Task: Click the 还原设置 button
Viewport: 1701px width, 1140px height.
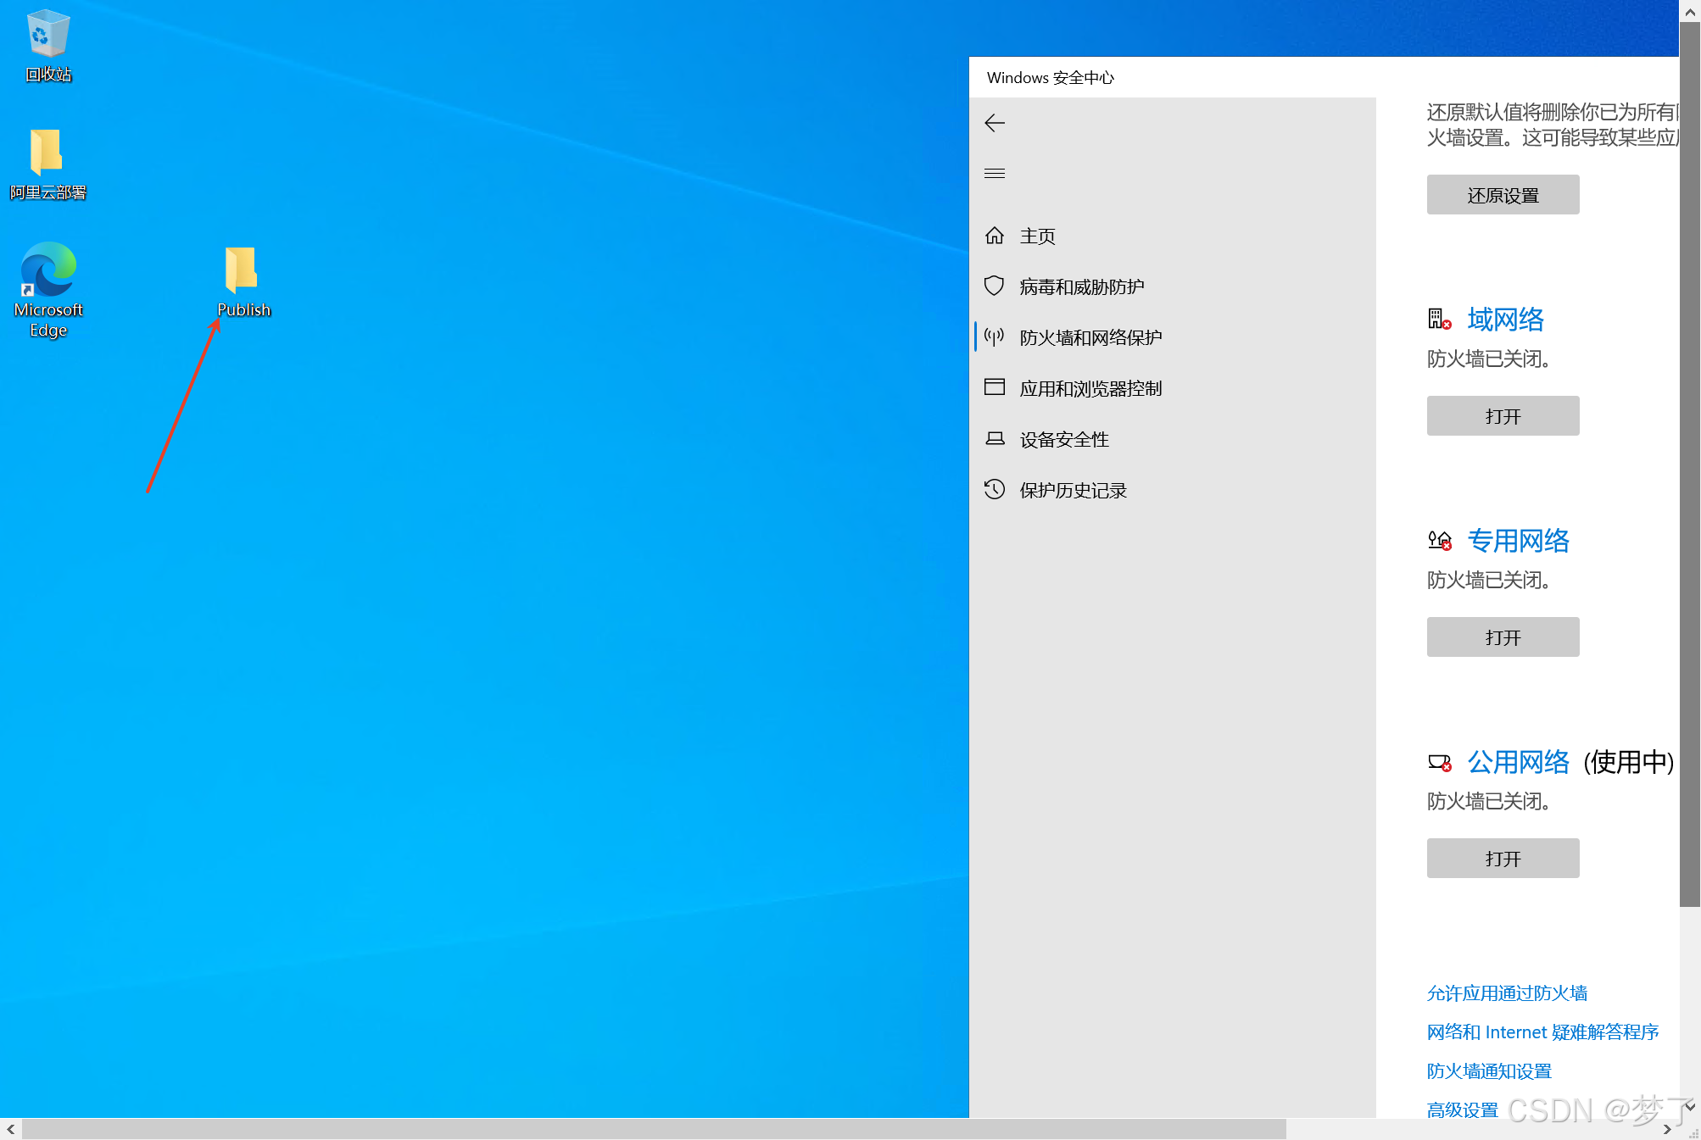Action: (x=1502, y=195)
